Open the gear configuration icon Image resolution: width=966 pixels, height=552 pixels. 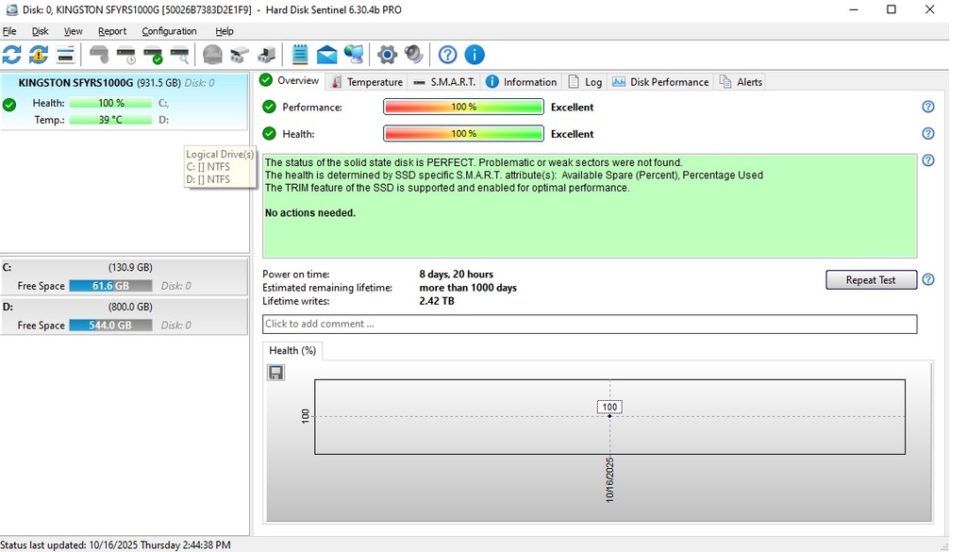tap(387, 55)
